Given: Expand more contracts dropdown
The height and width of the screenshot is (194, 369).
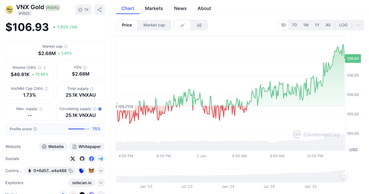Looking at the screenshot, I should click(101, 171).
